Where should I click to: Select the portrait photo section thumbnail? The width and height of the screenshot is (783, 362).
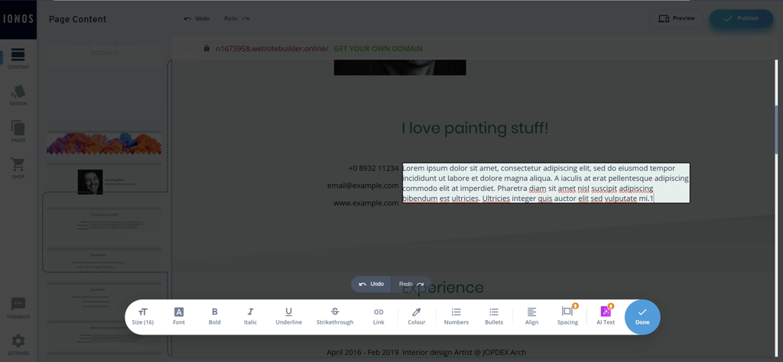coord(104,181)
